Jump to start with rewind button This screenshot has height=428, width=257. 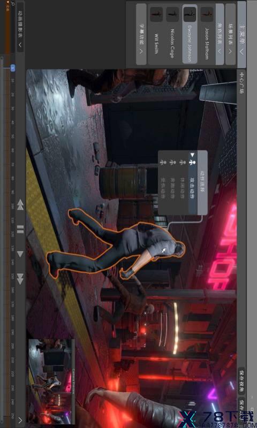20,205
